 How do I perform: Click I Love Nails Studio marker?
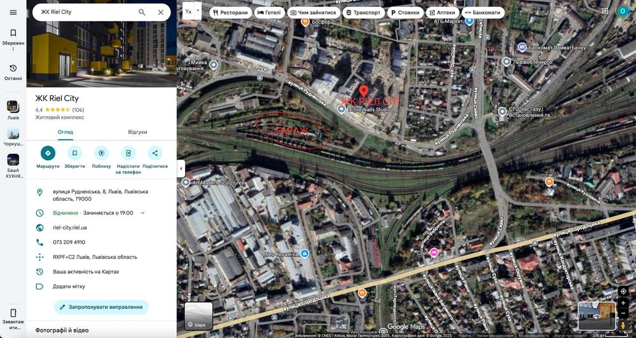coord(342,109)
